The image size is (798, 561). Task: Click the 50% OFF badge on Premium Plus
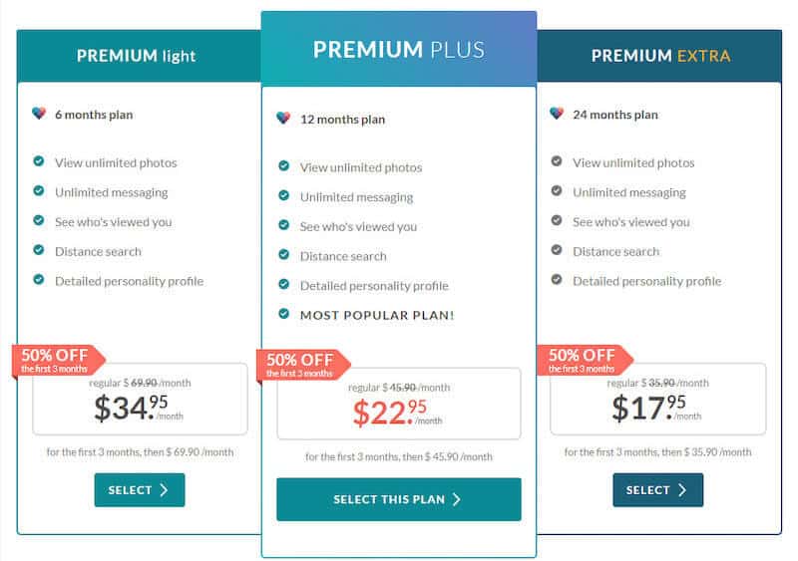click(x=303, y=365)
